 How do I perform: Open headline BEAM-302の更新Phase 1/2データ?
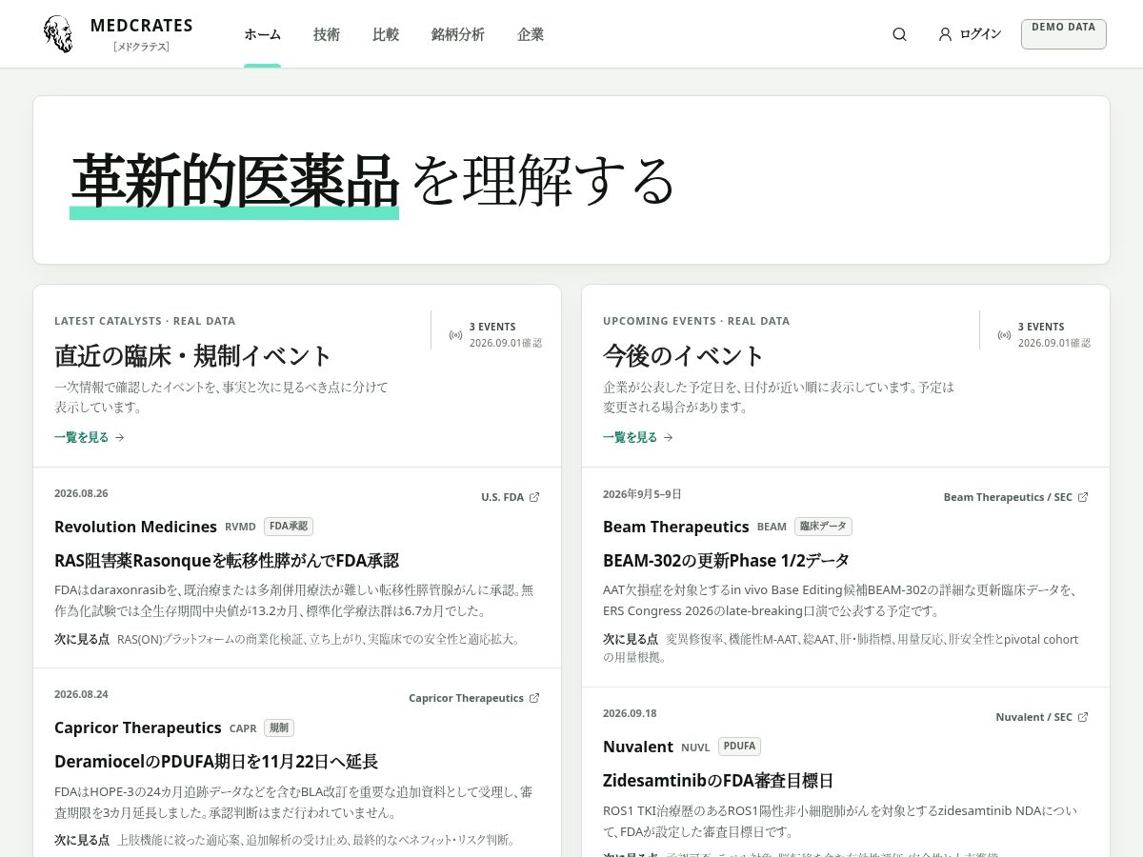(x=726, y=561)
